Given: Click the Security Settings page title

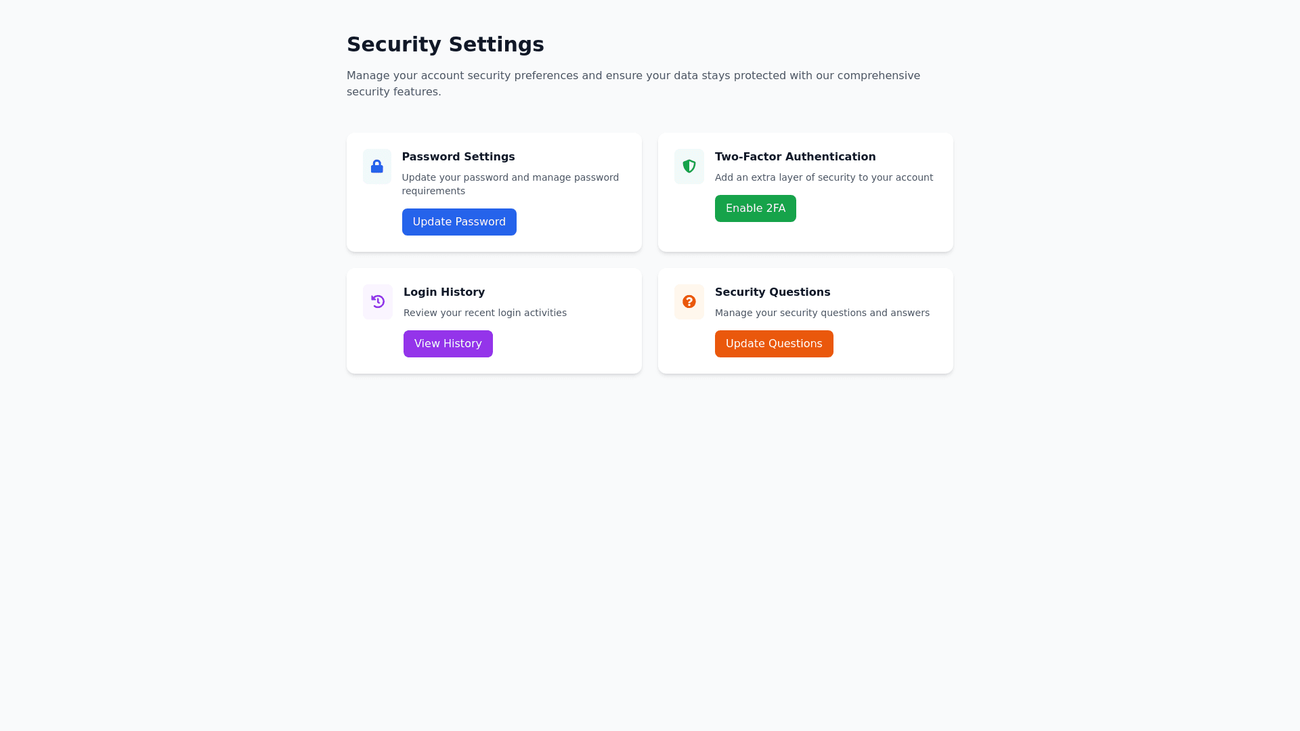Looking at the screenshot, I should click(x=445, y=45).
